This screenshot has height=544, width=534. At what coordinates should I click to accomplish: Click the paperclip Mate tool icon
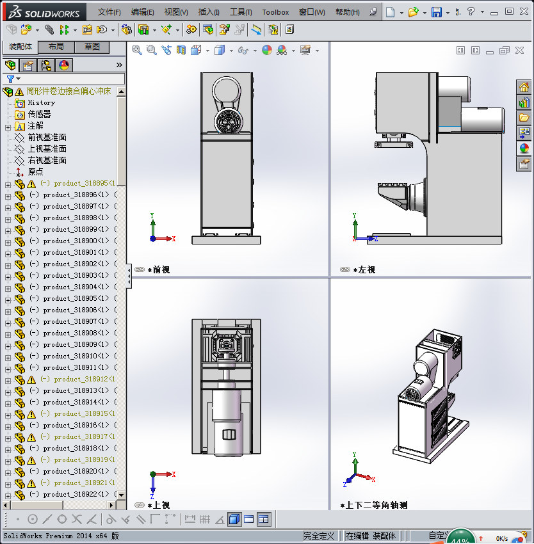pyautogui.click(x=49, y=30)
